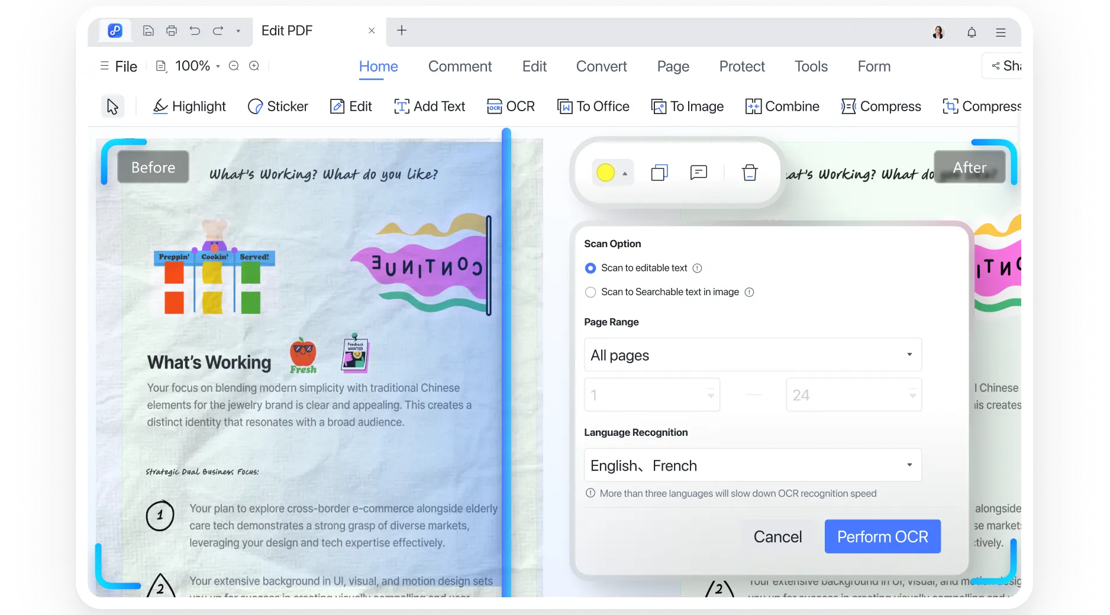Screen dimensions: 1110x615
Task: Click the To Office converter
Action: [x=593, y=106]
